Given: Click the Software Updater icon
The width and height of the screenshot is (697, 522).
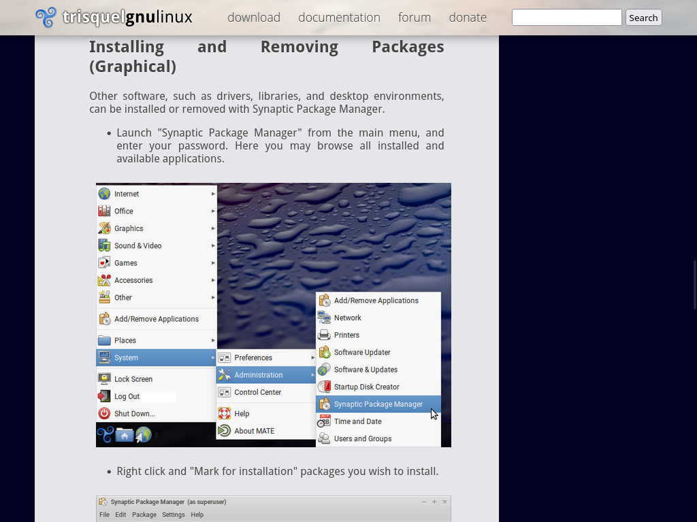Looking at the screenshot, I should 325,352.
